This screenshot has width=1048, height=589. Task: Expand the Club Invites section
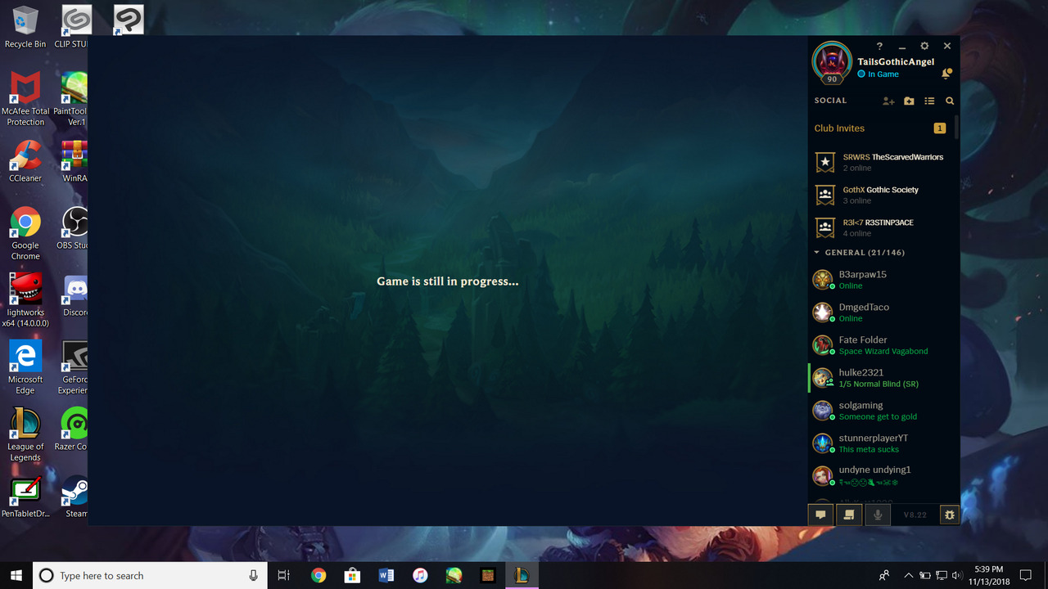(839, 128)
